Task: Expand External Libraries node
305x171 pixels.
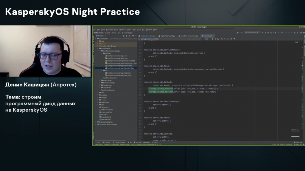Action: click(x=96, y=122)
